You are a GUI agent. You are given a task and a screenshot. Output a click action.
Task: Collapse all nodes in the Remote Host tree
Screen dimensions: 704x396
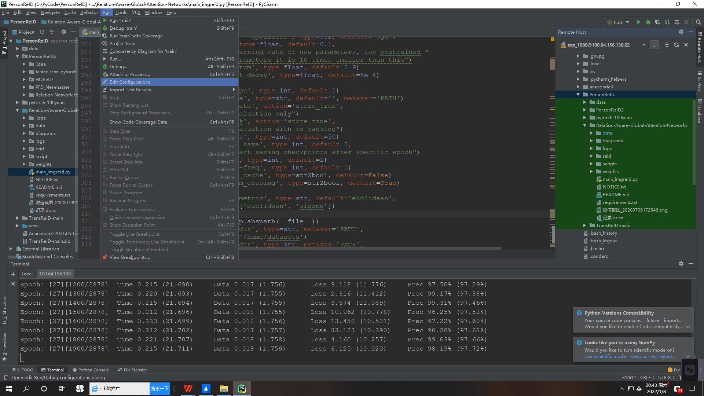[x=667, y=45]
